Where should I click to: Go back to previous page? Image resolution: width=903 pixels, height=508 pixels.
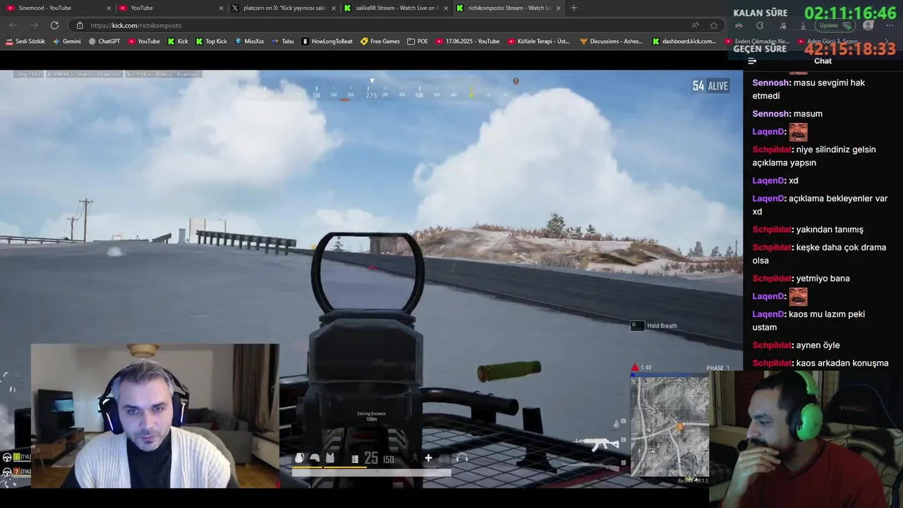coord(13,25)
